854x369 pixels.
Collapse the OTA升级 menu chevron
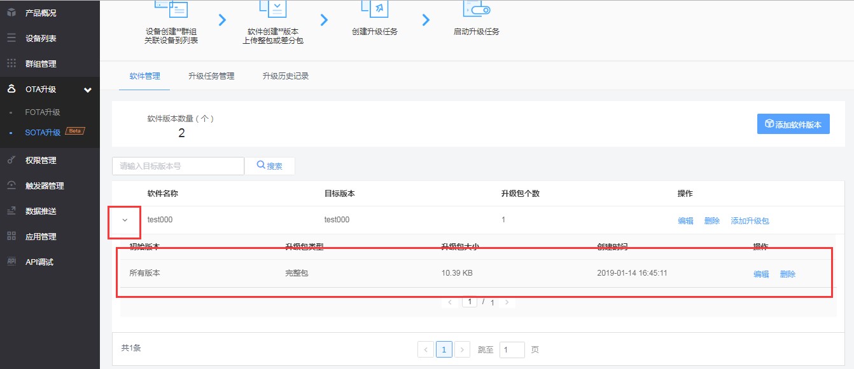coord(88,90)
